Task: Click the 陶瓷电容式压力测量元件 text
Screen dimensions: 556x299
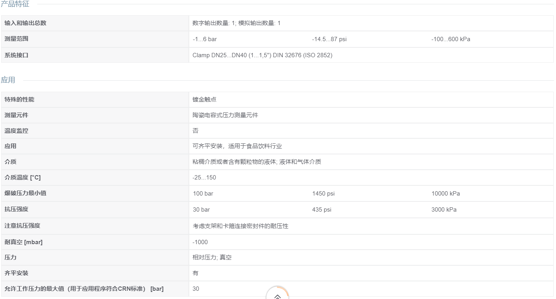Action: pyautogui.click(x=225, y=115)
